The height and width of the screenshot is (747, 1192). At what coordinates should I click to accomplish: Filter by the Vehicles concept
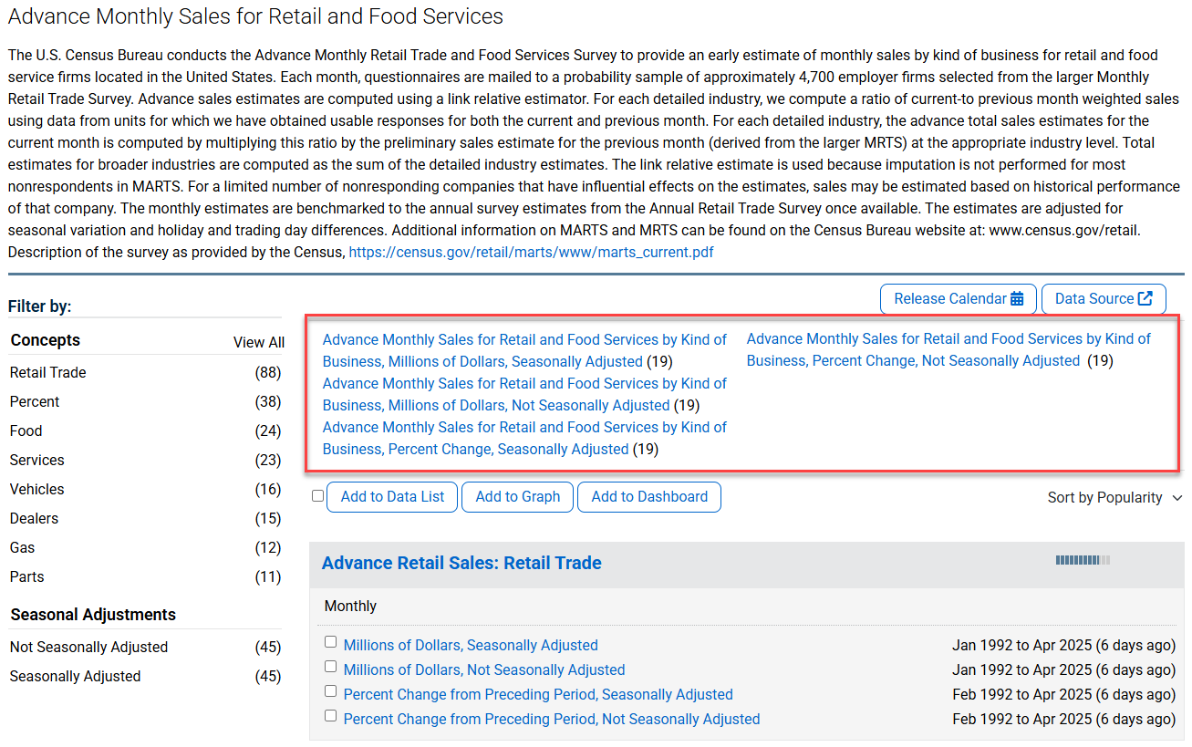[x=37, y=489]
